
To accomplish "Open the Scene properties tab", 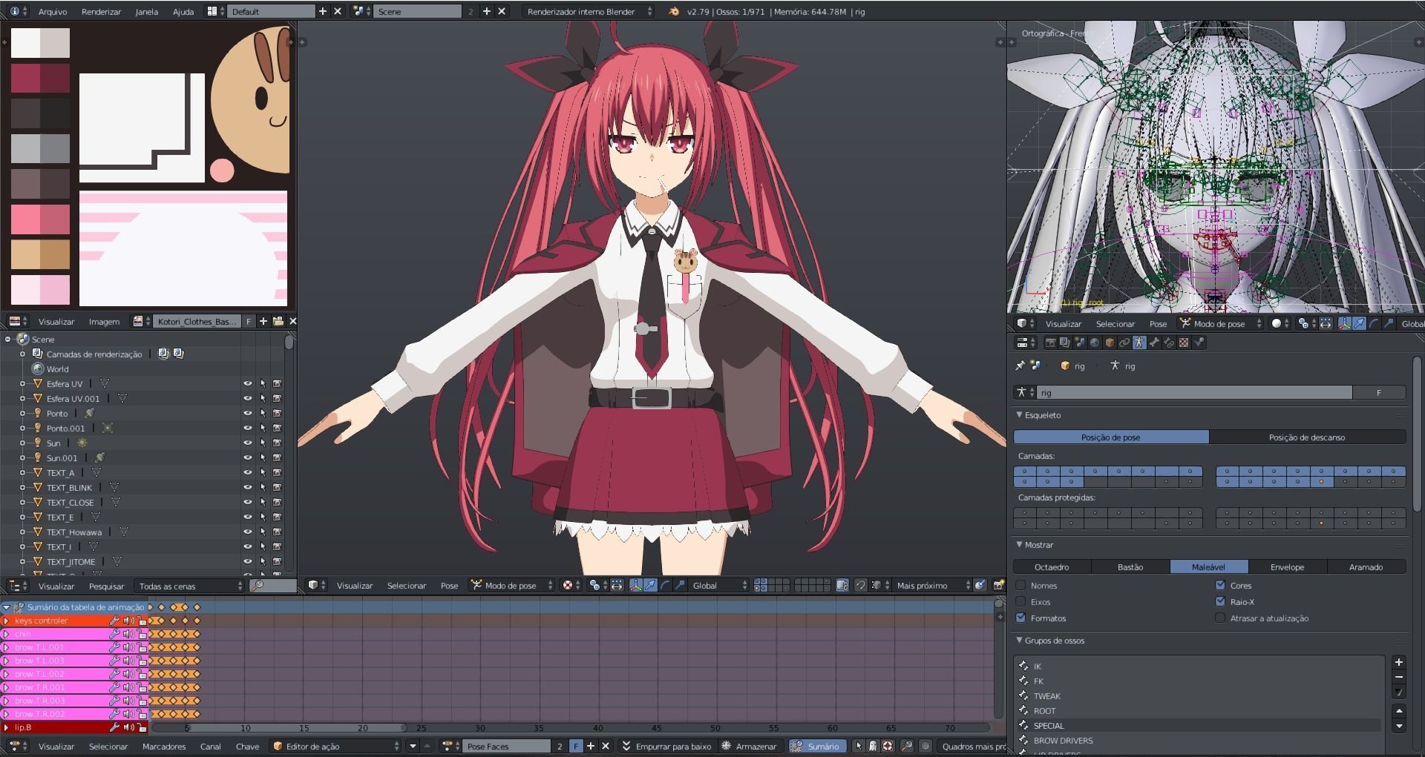I will [1080, 343].
